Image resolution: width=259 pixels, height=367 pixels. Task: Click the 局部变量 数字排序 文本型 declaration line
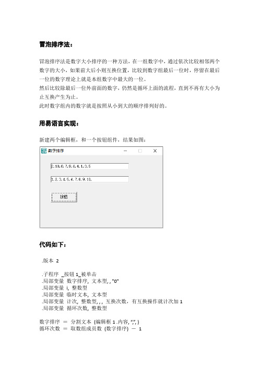80,281
